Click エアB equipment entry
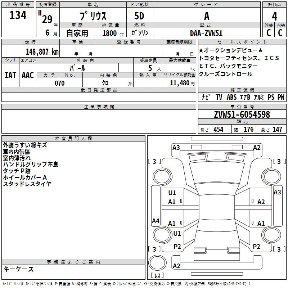This screenshot has height=288, width=288. 245,97
